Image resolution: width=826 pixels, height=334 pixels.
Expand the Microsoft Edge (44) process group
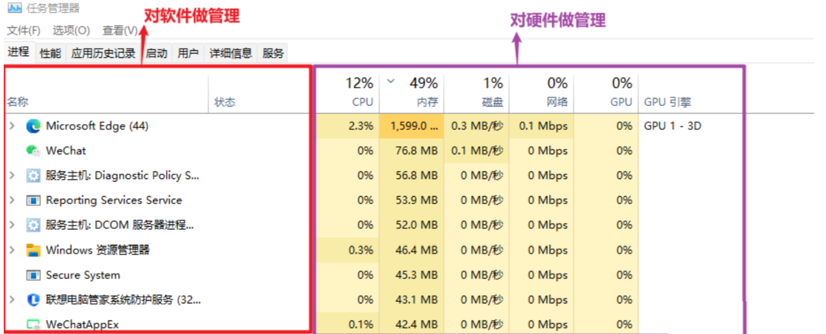point(12,126)
